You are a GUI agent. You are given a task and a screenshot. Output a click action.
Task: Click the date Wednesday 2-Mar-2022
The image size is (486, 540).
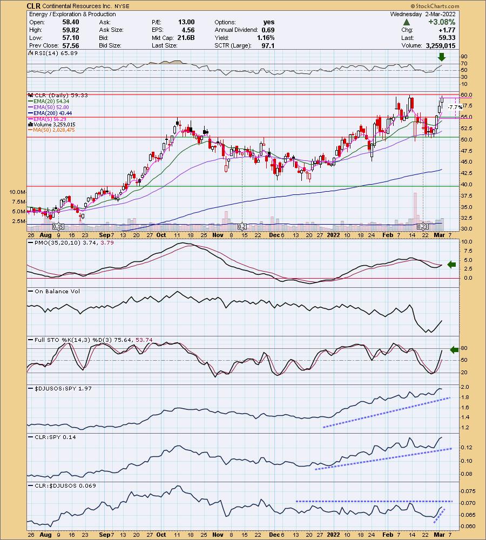(x=423, y=14)
